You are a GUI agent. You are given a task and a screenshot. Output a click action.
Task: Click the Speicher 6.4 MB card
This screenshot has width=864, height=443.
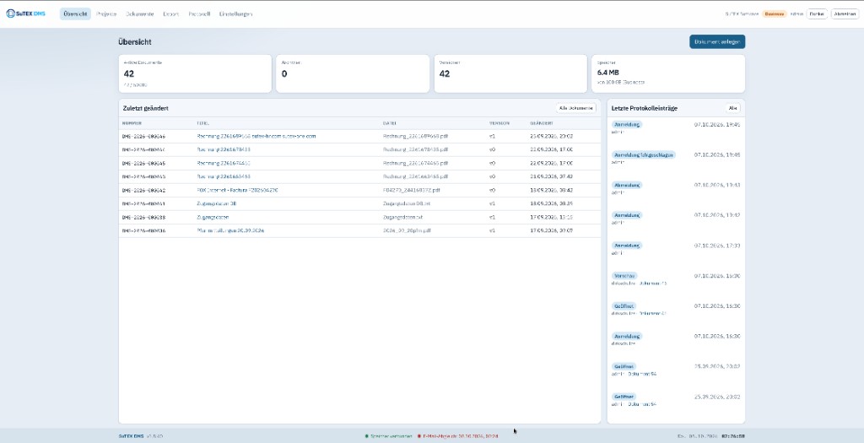click(668, 73)
